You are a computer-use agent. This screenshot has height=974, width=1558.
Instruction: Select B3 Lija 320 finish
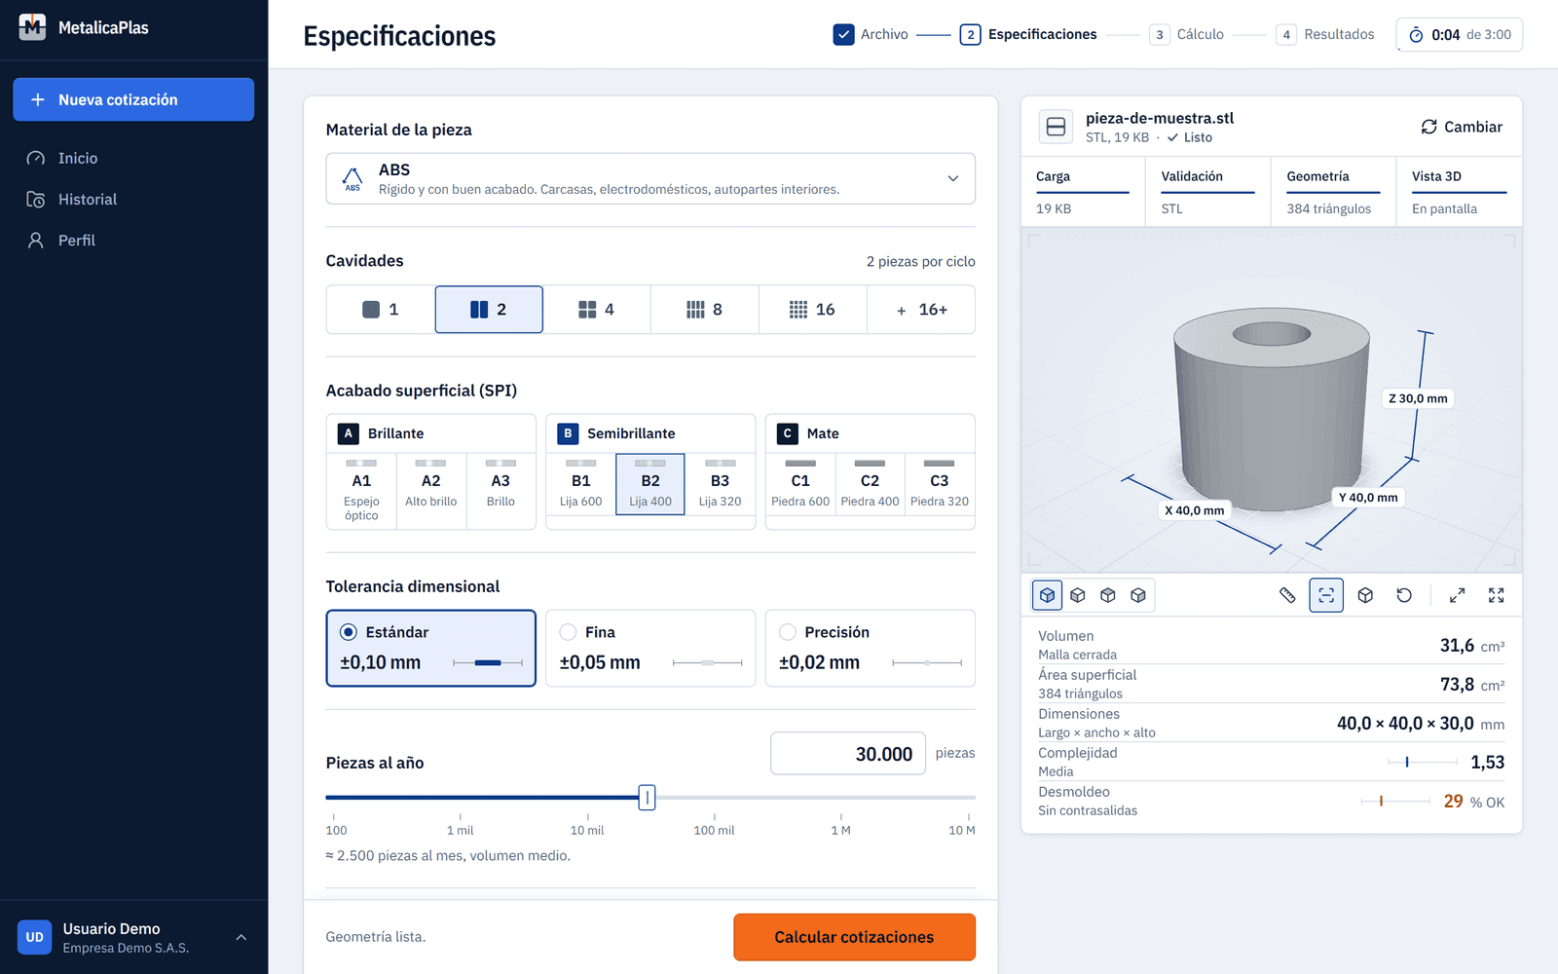pyautogui.click(x=720, y=485)
